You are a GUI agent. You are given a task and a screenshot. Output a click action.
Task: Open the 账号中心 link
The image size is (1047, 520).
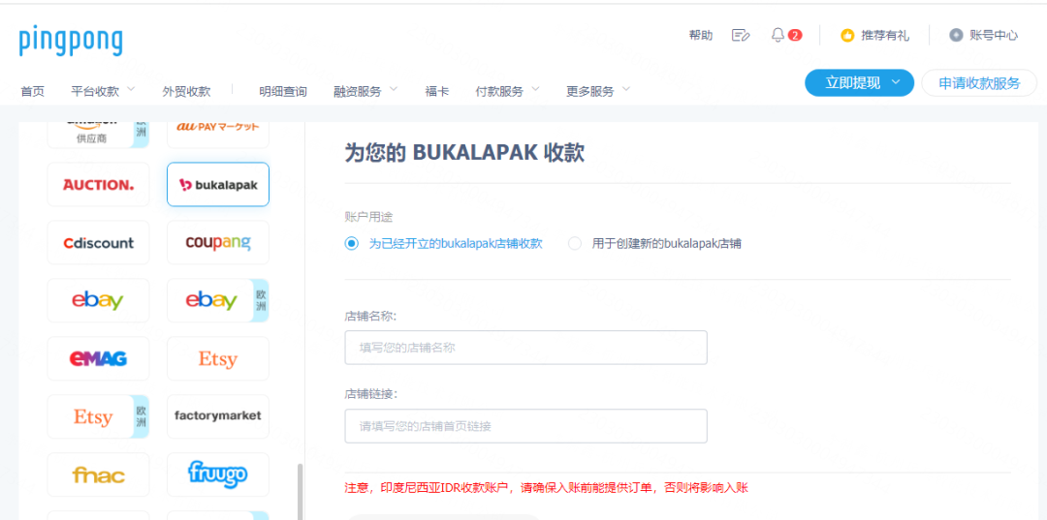(984, 35)
